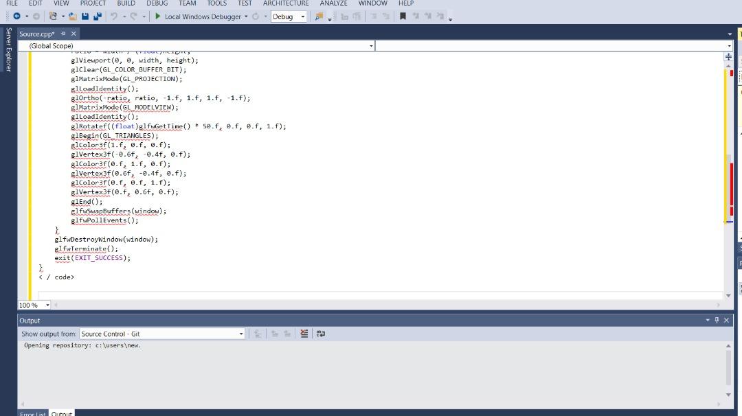This screenshot has width=742, height=416.
Task: Click the Navigate Backward arrow icon
Action: point(16,16)
